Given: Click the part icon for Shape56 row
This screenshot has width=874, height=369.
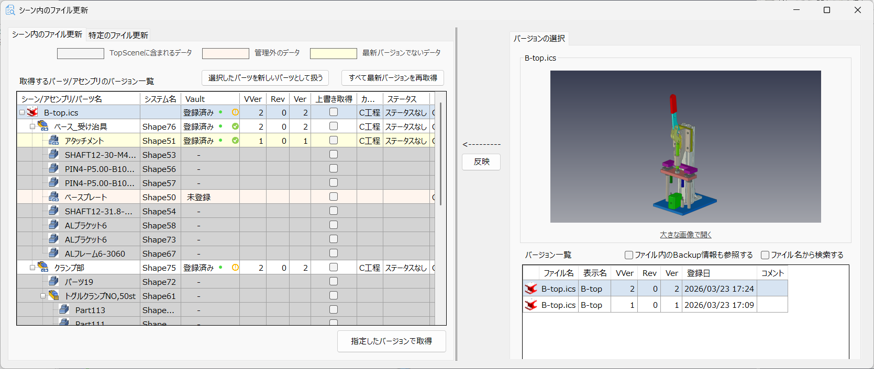Looking at the screenshot, I should tap(53, 168).
